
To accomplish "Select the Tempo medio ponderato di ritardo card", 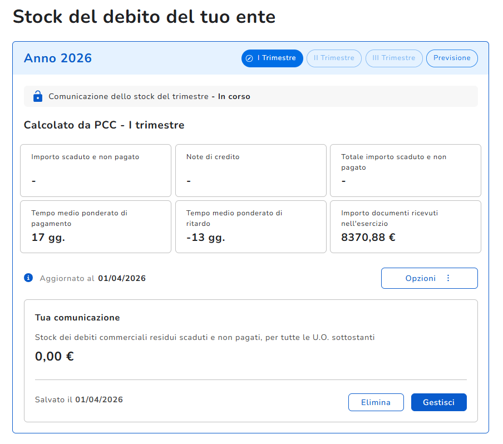I will (x=250, y=226).
